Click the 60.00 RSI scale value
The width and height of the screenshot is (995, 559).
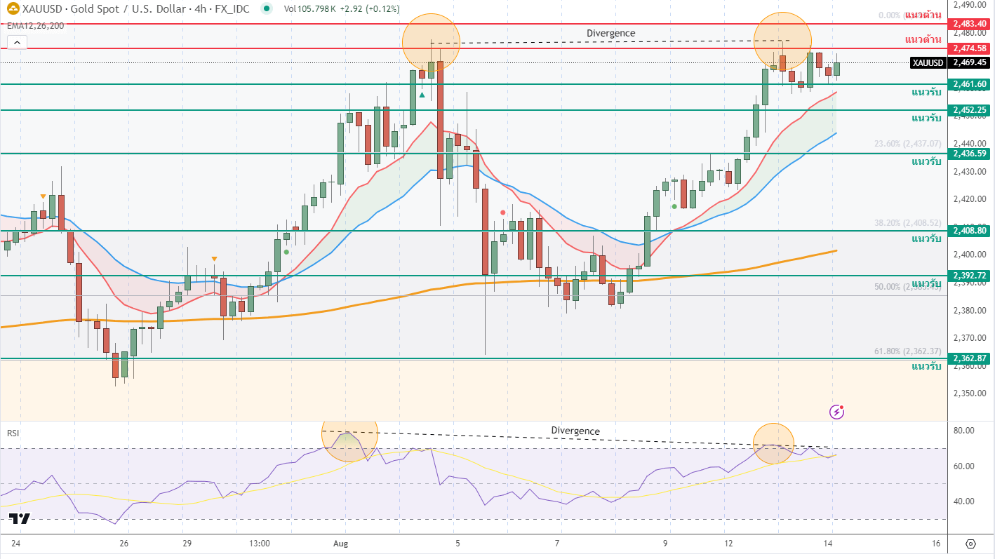point(963,466)
